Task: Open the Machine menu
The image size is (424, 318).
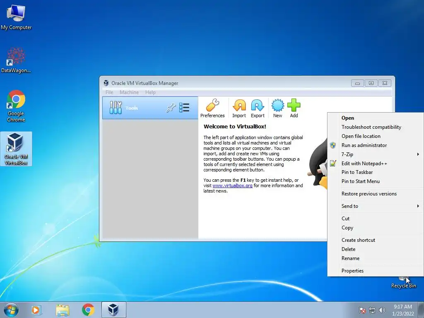Action: coord(129,92)
